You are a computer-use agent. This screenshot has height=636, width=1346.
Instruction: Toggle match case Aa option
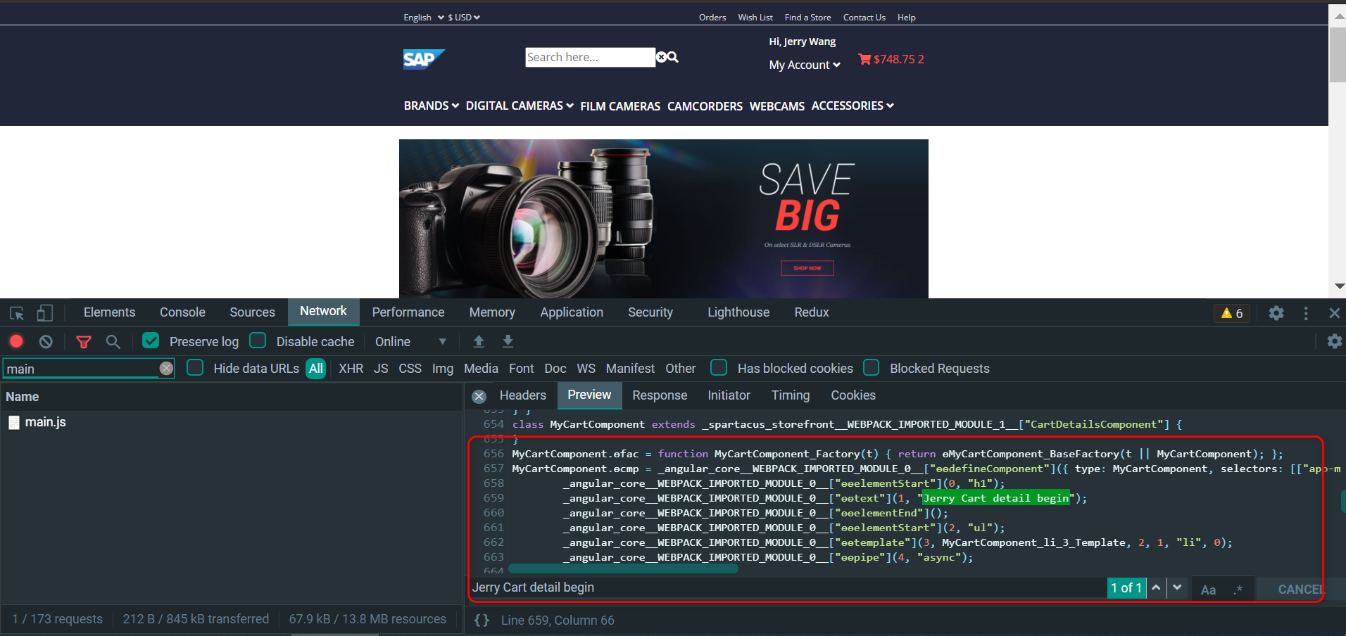1208,590
